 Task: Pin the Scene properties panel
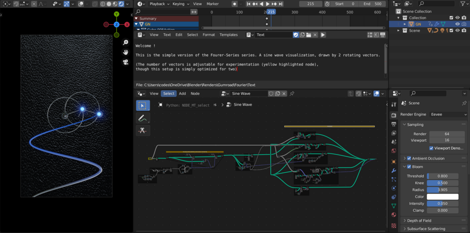[464, 103]
